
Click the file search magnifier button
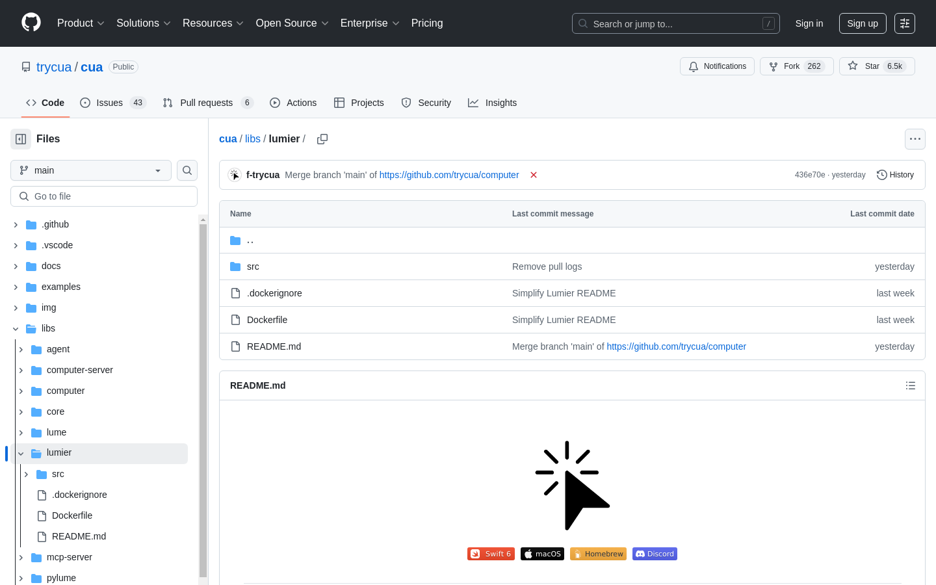coord(187,170)
